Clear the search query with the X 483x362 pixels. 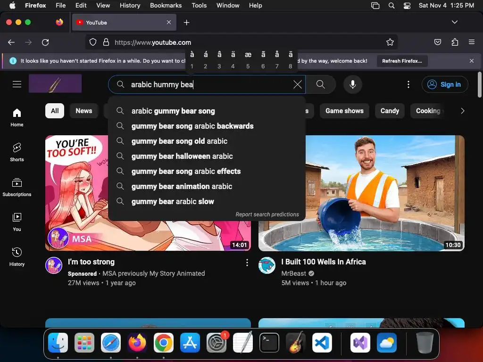pos(298,84)
